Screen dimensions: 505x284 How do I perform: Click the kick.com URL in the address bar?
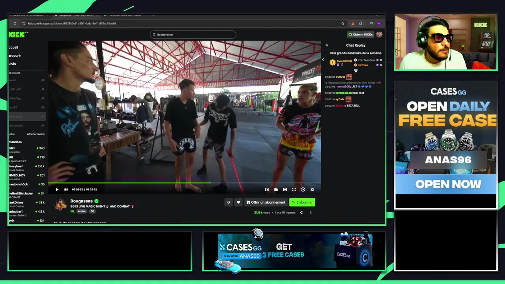coord(72,23)
